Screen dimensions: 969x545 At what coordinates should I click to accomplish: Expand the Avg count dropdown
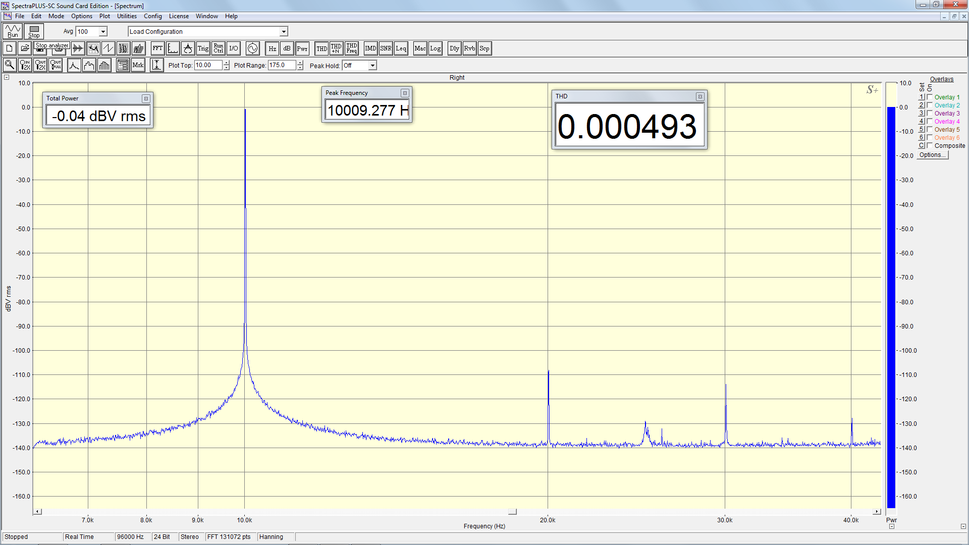coord(103,31)
